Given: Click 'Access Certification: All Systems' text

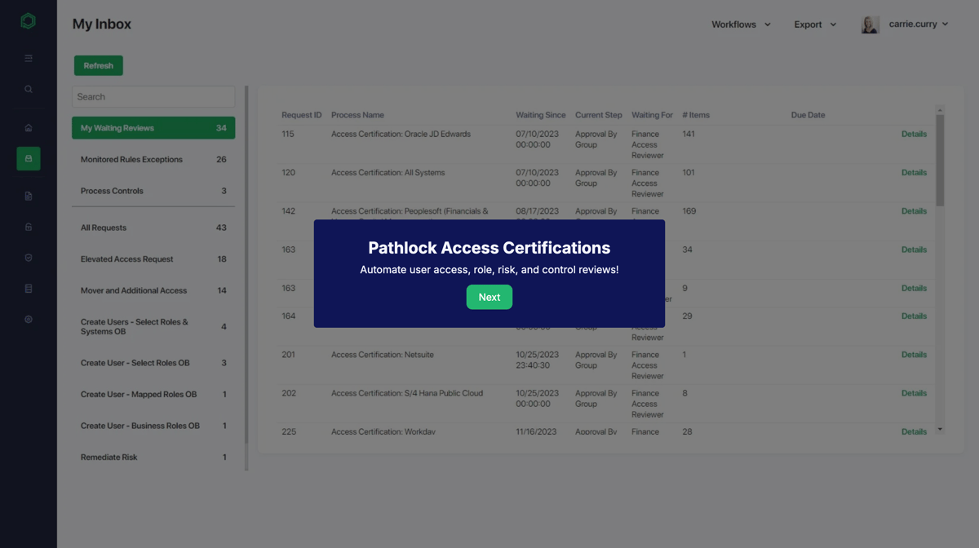Looking at the screenshot, I should pos(388,173).
